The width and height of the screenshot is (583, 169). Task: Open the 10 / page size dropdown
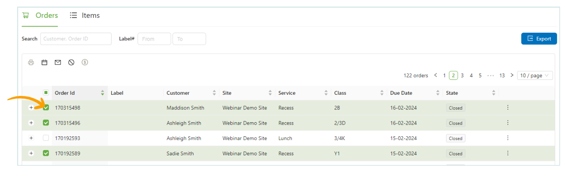point(535,75)
